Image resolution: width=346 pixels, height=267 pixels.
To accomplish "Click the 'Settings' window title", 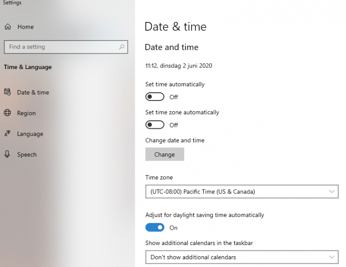I will click(12, 3).
